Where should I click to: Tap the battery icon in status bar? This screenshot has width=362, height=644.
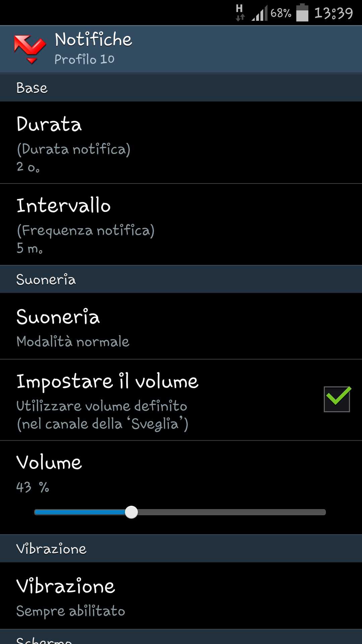(x=302, y=13)
